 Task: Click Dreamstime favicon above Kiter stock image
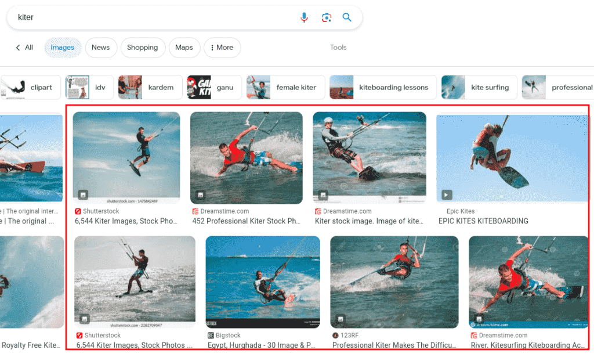click(318, 211)
